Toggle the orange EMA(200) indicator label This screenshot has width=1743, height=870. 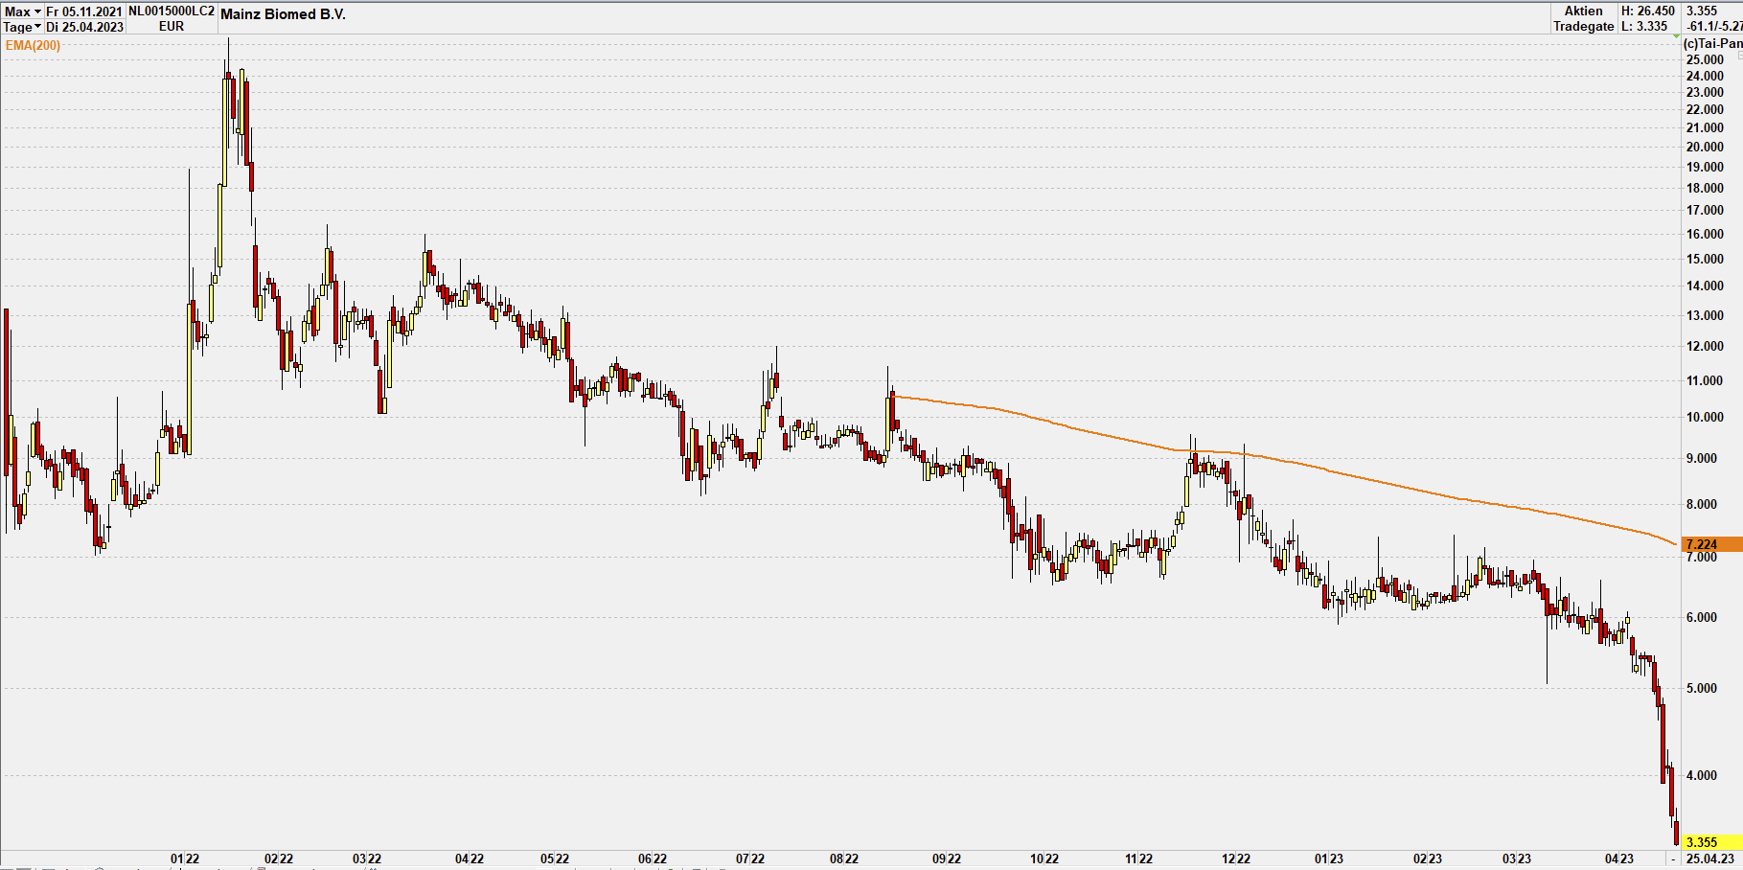coord(32,45)
